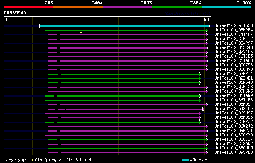Click the yellow query-gap icon in the legend
Screen dimensions: 255x163
click(33, 160)
